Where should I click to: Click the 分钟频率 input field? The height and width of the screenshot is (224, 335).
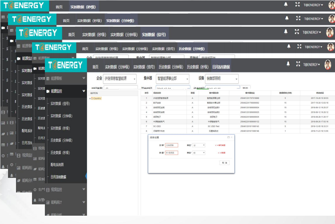[172, 145]
